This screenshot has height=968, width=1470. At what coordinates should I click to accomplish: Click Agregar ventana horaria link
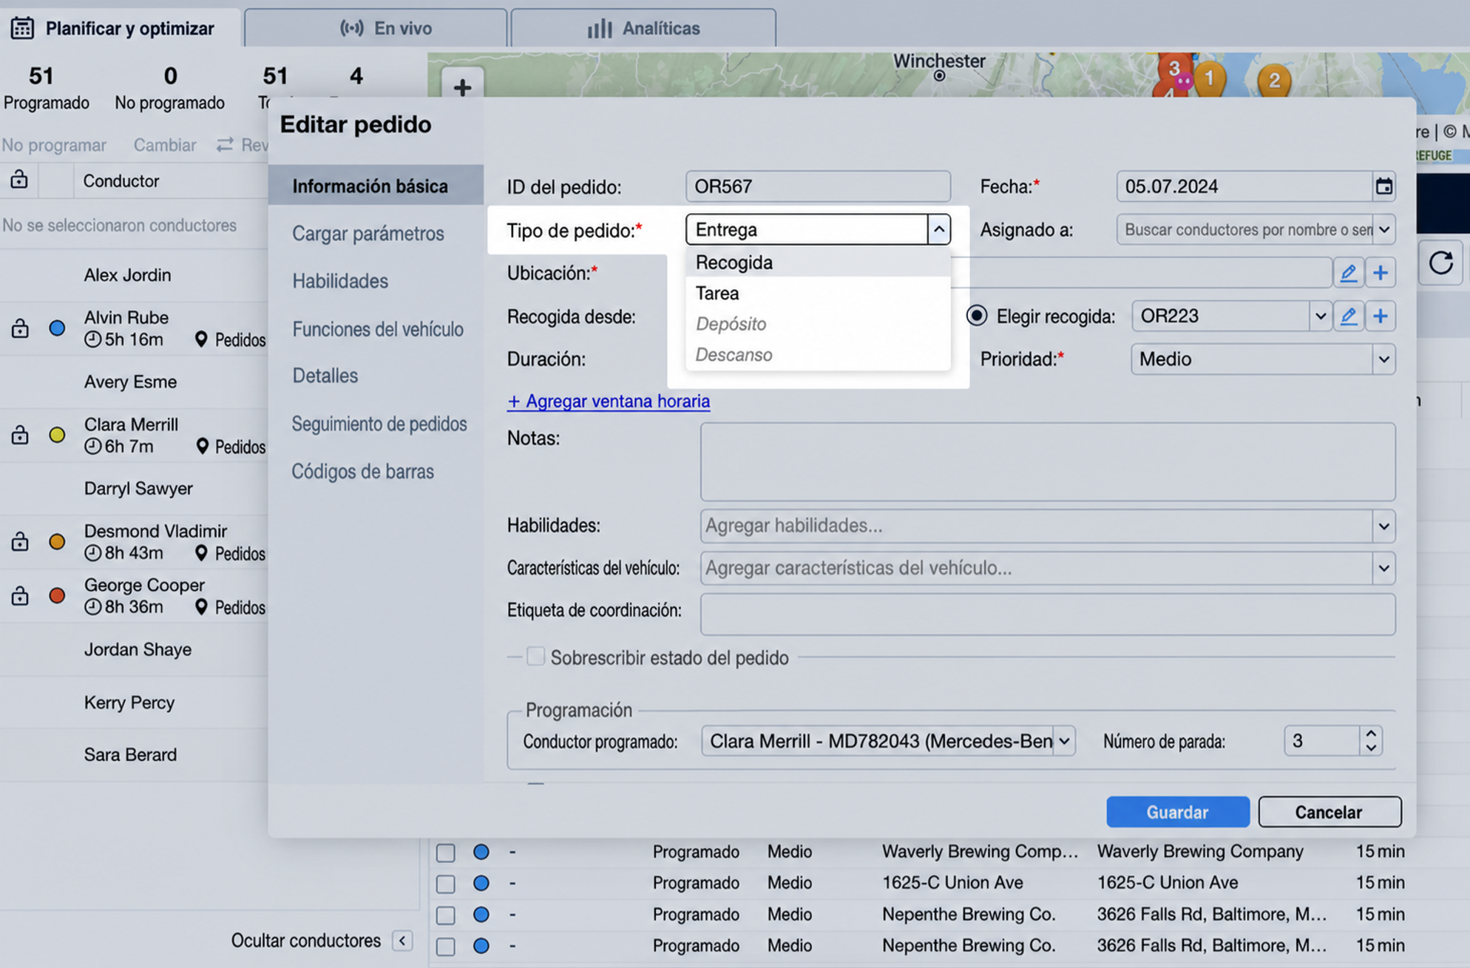click(x=609, y=401)
